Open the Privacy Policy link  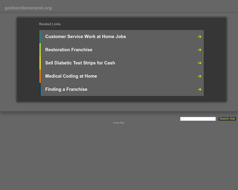[x=119, y=123]
